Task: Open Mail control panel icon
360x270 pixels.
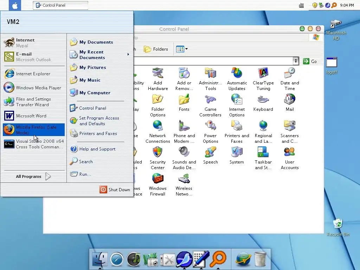Action: [x=290, y=103]
